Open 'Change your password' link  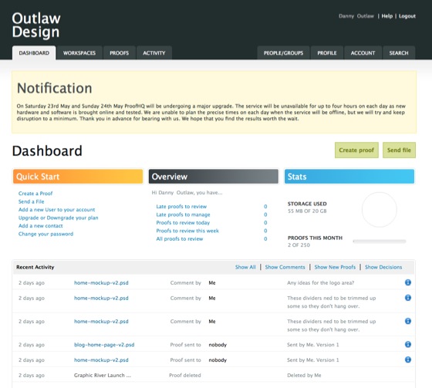click(46, 234)
